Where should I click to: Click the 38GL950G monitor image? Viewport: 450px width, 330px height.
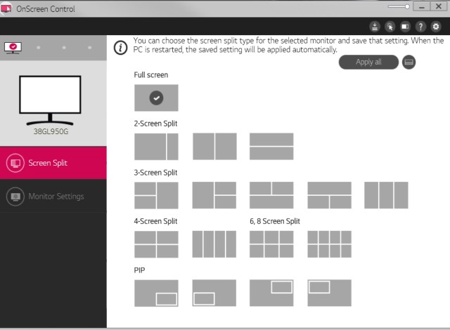(50, 100)
